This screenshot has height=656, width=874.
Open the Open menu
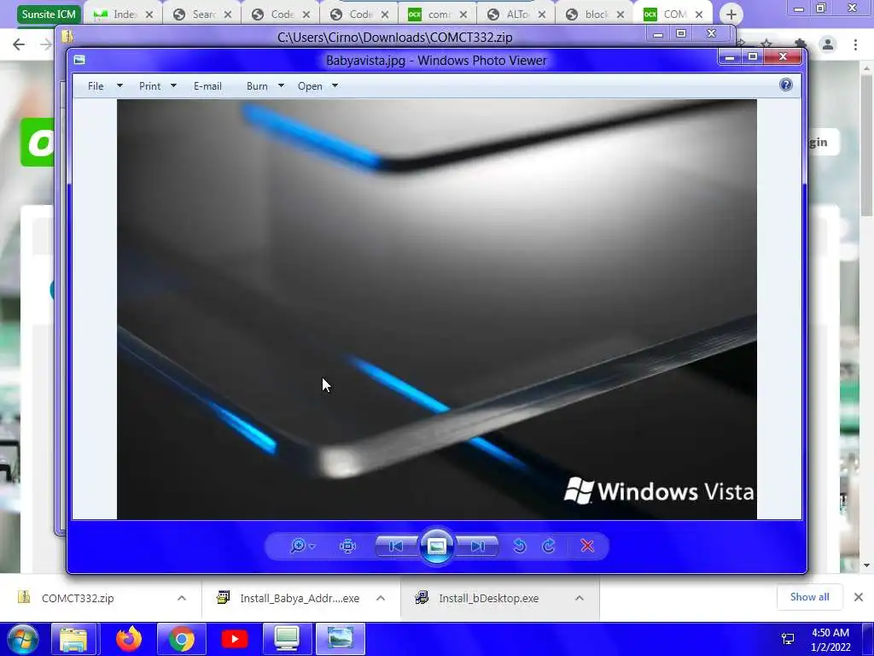coord(310,86)
